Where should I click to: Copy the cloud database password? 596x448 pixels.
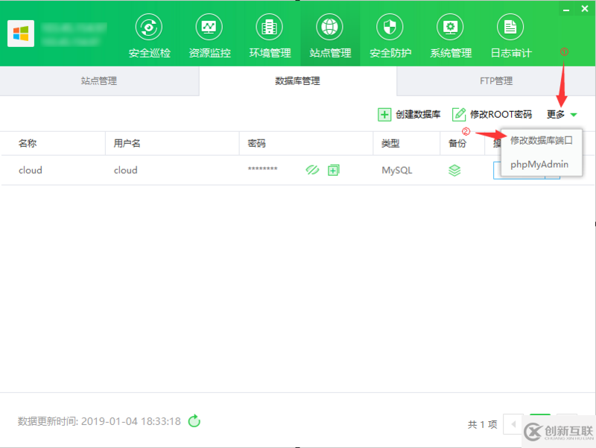(333, 170)
